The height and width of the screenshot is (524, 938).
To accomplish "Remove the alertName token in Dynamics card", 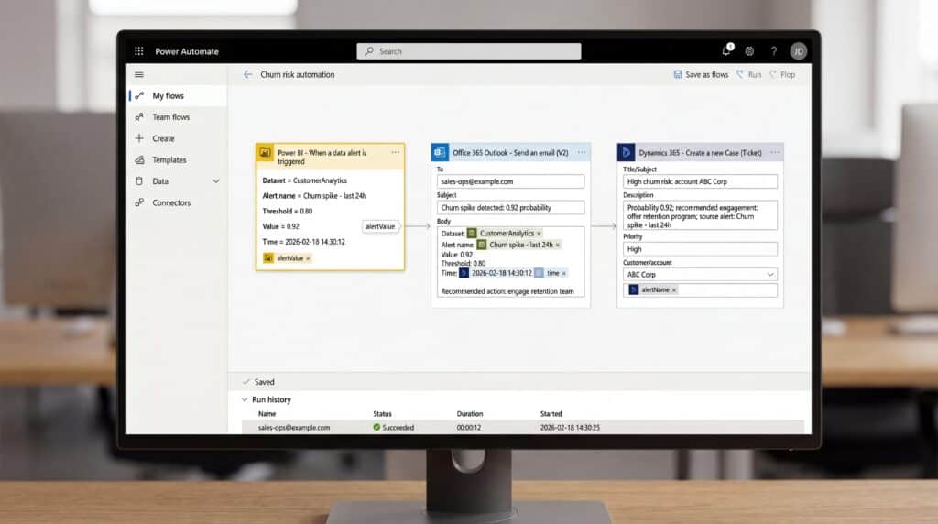I will (673, 290).
